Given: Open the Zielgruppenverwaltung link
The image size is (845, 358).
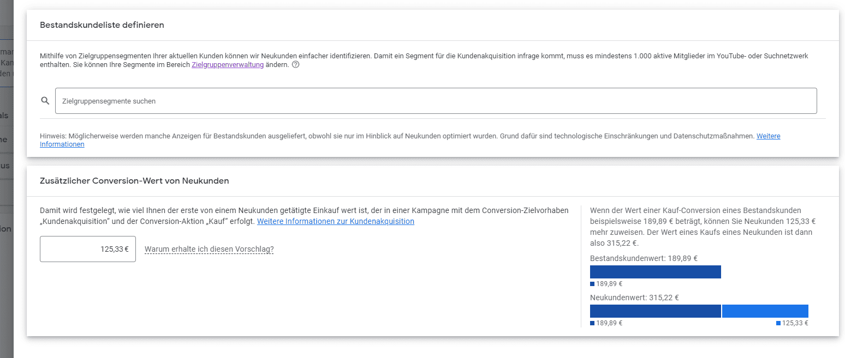Looking at the screenshot, I should coord(228,65).
